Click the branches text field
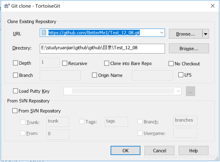 pyautogui.click(x=185, y=121)
